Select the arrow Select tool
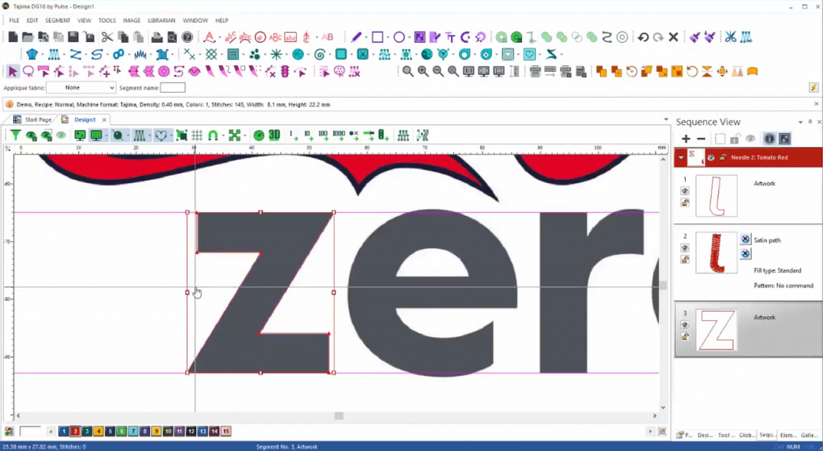Image resolution: width=826 pixels, height=451 pixels. tap(13, 72)
